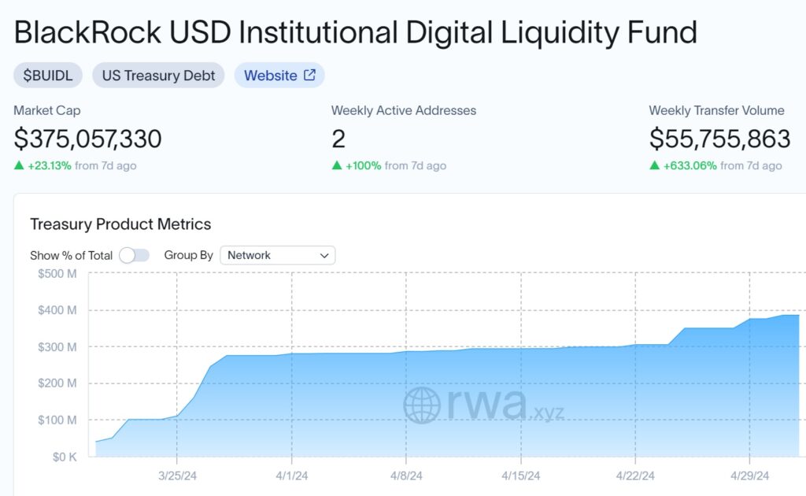
Task: Click the rwa.xyz globe watermark icon
Action: pyautogui.click(x=422, y=405)
